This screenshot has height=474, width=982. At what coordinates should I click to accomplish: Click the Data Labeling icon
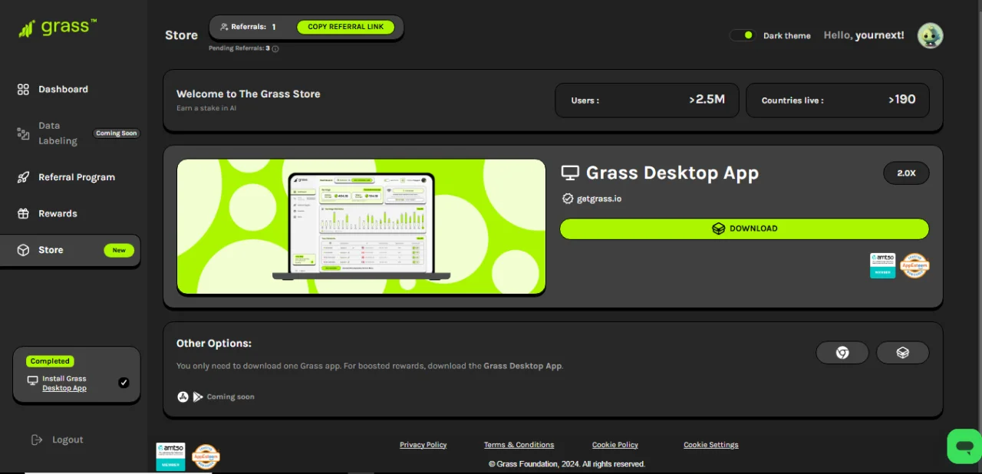click(23, 133)
